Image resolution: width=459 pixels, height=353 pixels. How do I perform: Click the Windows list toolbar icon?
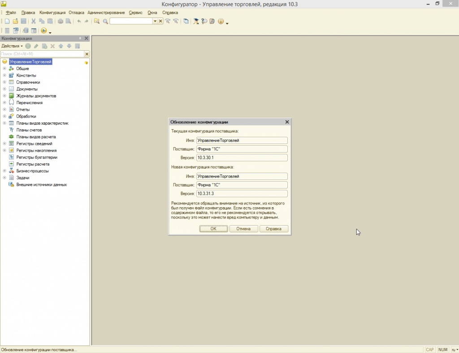coord(186,22)
